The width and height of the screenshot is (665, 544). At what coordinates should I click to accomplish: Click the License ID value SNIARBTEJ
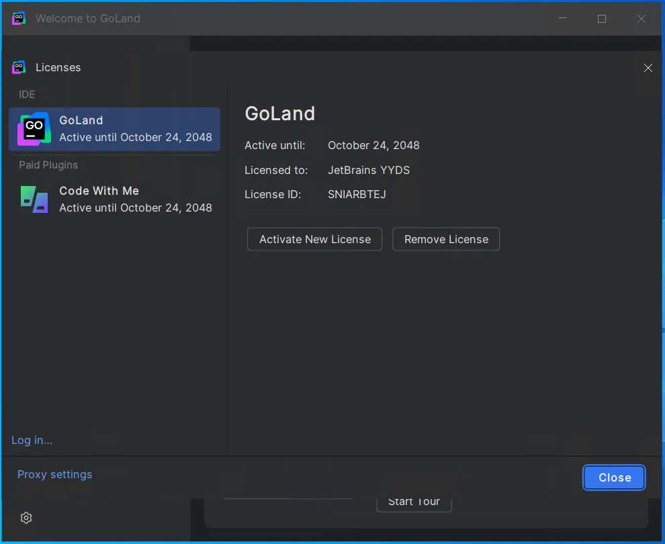pyautogui.click(x=357, y=194)
